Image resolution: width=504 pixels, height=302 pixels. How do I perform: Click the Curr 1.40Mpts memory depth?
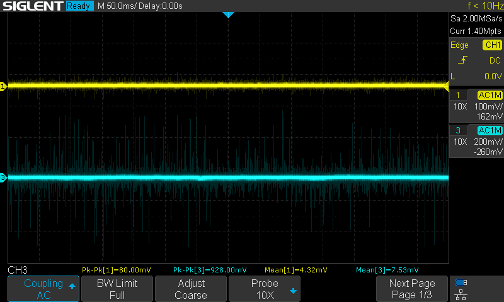point(476,31)
